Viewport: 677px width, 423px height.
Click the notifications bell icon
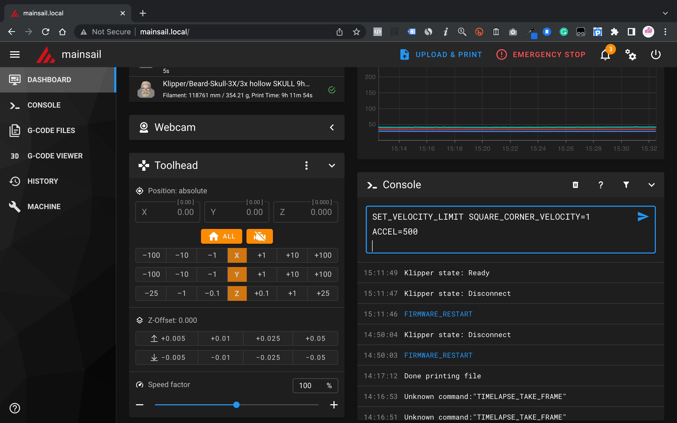pos(606,54)
